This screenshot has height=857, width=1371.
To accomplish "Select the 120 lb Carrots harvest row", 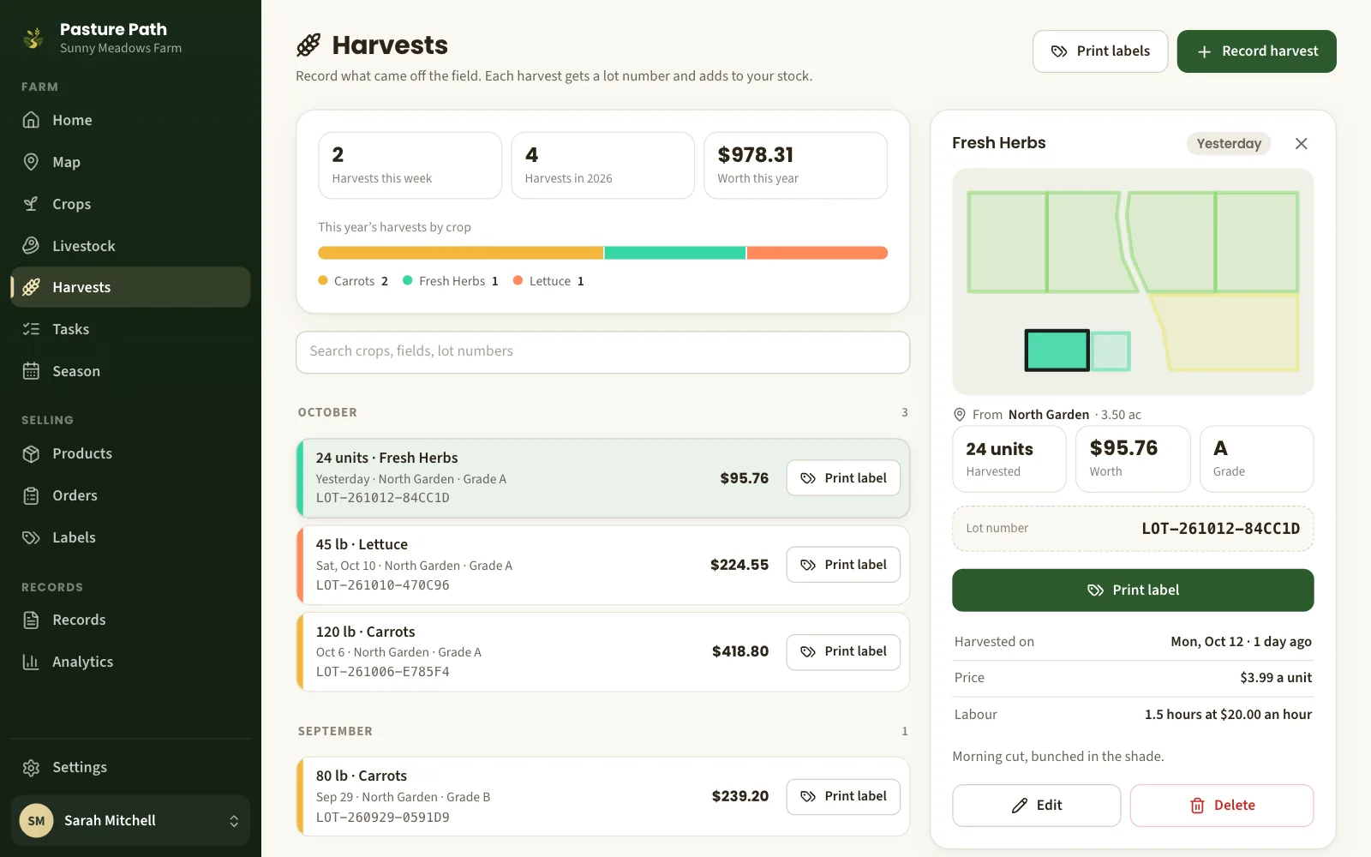I will 602,651.
